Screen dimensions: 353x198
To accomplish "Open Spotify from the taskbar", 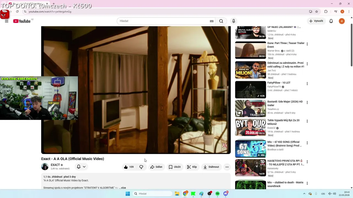I will tap(218, 194).
